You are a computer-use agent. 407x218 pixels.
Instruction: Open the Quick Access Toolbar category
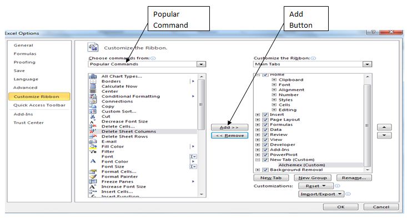39,105
